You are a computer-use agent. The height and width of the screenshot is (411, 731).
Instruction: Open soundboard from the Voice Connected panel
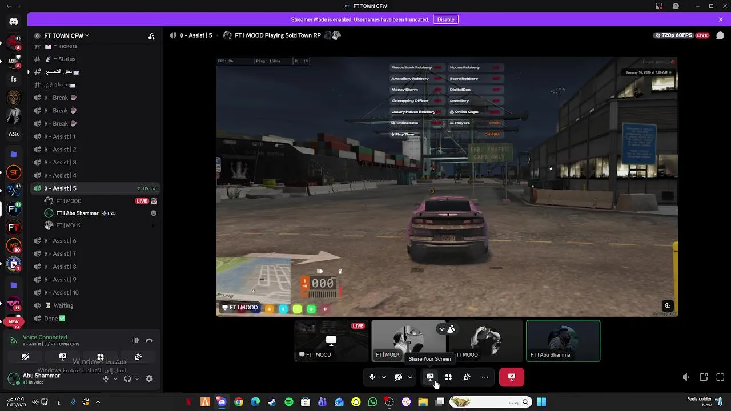138,357
